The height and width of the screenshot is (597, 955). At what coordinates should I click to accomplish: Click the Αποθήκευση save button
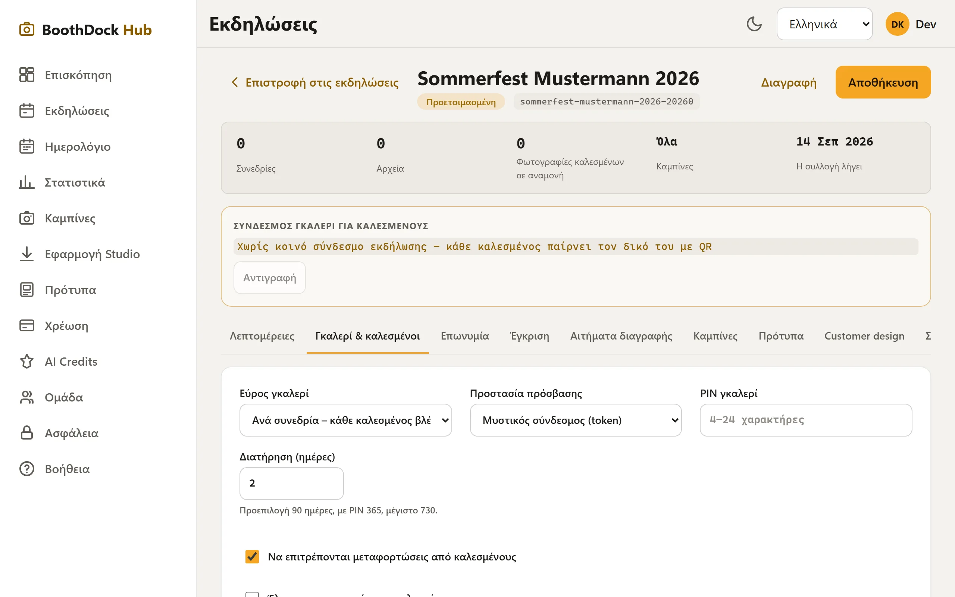(883, 82)
